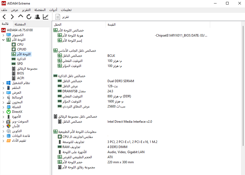This screenshot has width=245, height=175.
Task: Switch to the المفضلة tab in the side panel
Action: pos(20,24)
